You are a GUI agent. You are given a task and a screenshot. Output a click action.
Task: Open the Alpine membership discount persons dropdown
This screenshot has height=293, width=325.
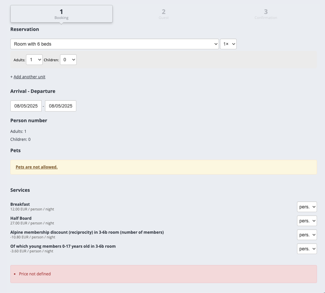[x=307, y=235]
